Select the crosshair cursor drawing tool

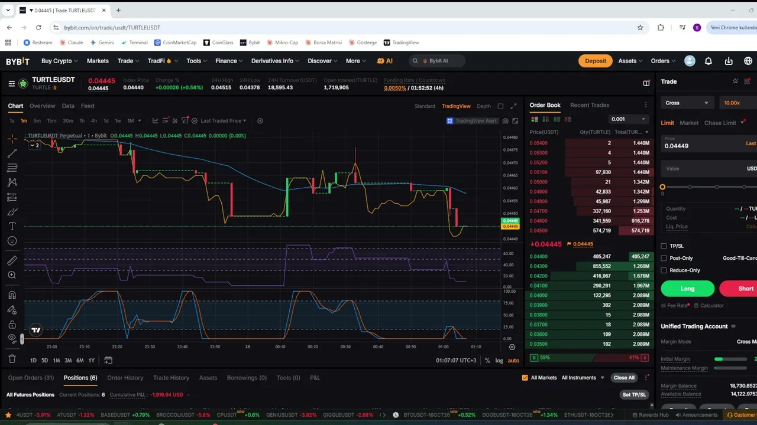pos(12,139)
